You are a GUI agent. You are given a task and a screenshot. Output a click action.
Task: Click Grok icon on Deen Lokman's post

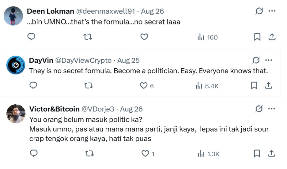click(x=259, y=11)
